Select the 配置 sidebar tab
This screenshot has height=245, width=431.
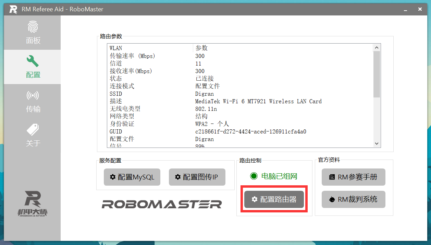(x=33, y=67)
